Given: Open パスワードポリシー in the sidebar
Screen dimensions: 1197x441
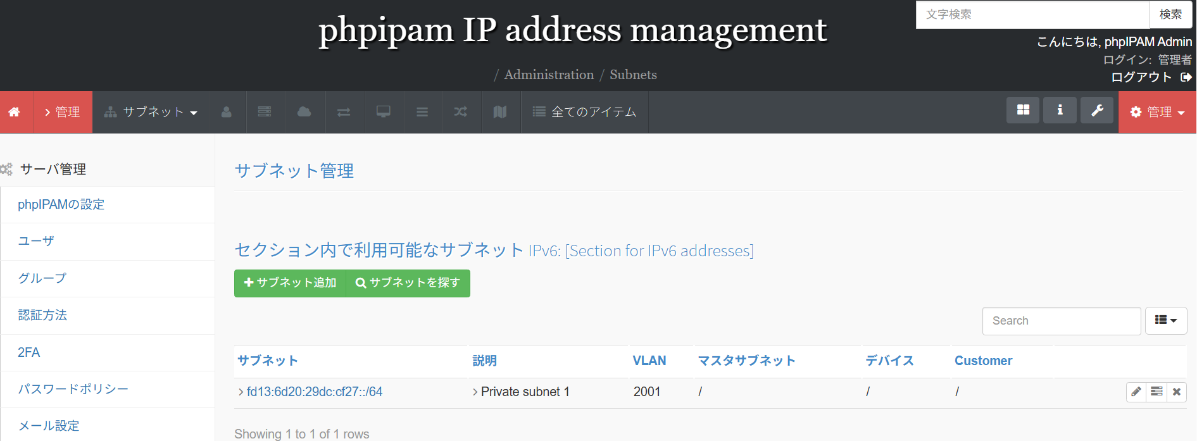Looking at the screenshot, I should (73, 389).
